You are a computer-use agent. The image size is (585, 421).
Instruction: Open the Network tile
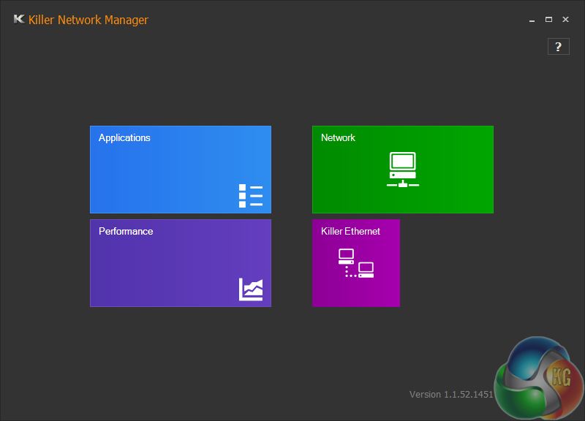[403, 170]
